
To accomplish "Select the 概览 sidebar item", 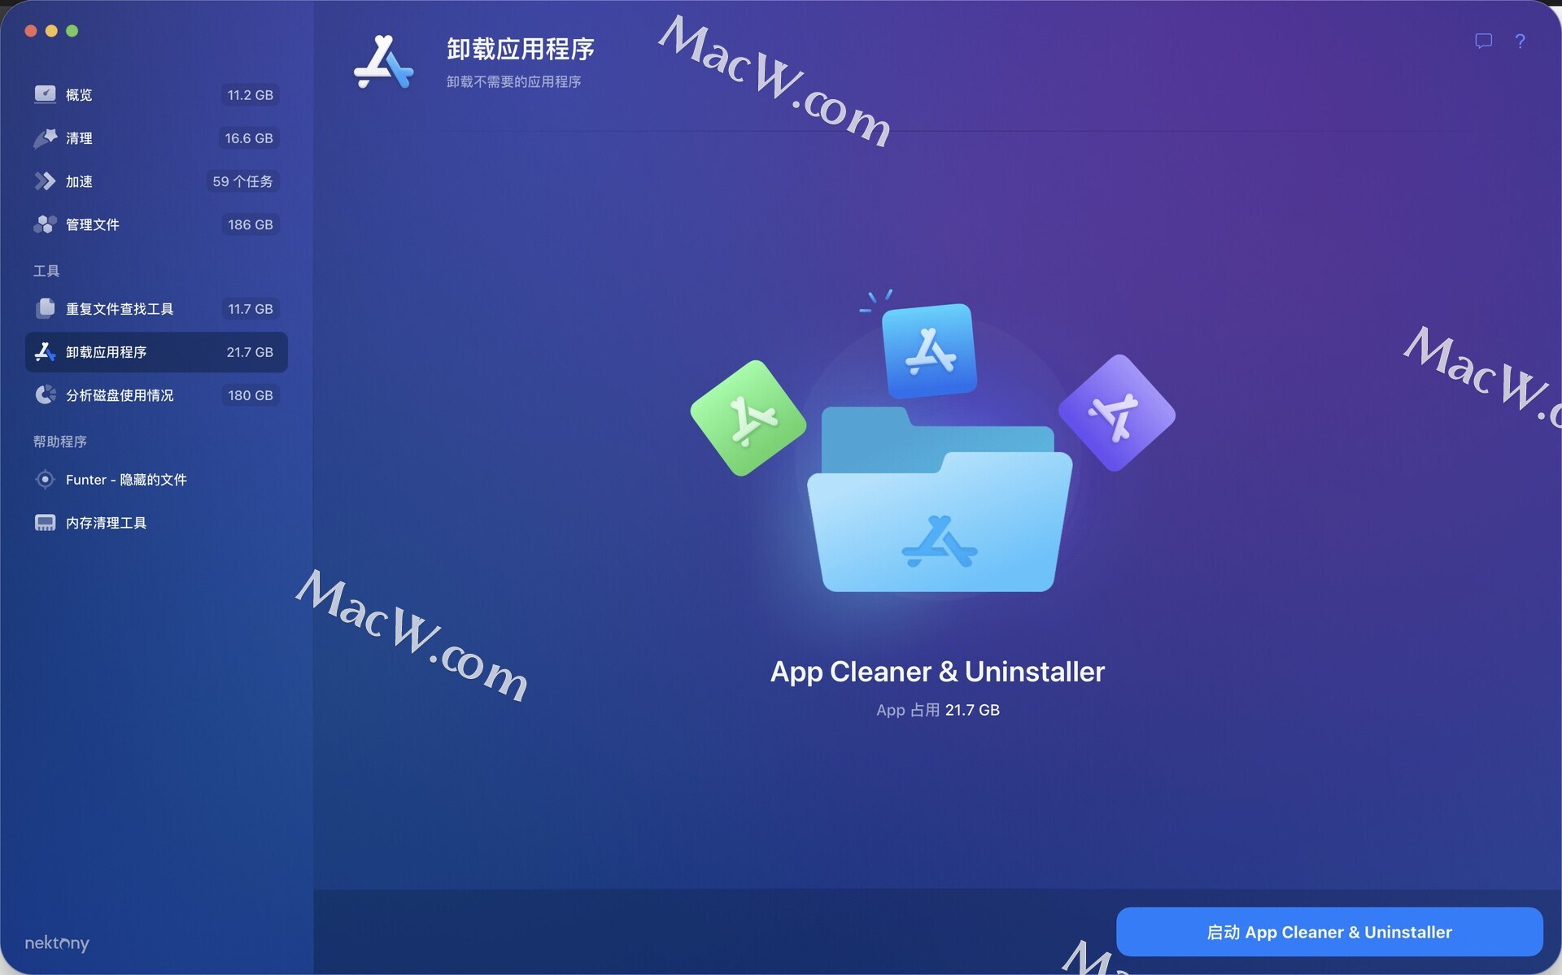I will click(x=156, y=95).
